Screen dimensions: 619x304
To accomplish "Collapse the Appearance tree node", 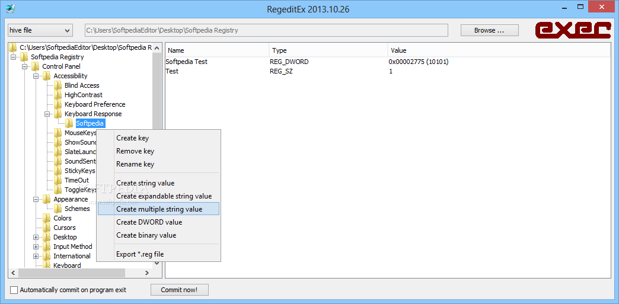I will pyautogui.click(x=36, y=199).
